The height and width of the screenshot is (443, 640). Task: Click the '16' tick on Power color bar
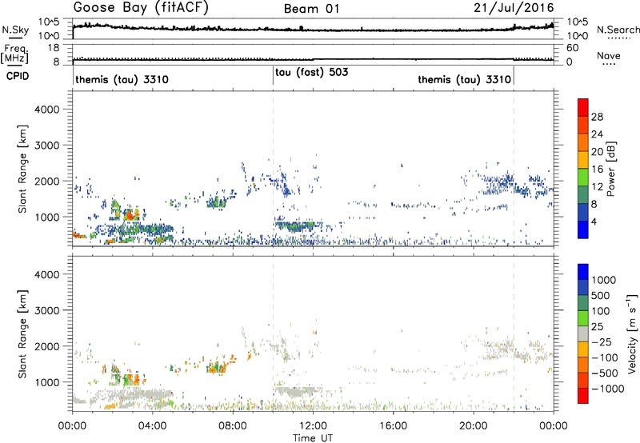pos(597,170)
